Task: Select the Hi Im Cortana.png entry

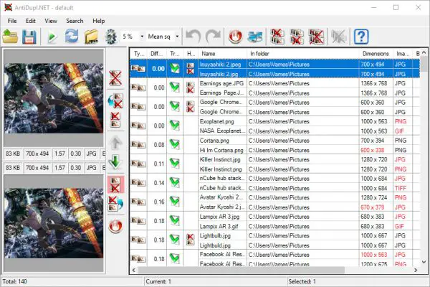Action: pyautogui.click(x=221, y=150)
